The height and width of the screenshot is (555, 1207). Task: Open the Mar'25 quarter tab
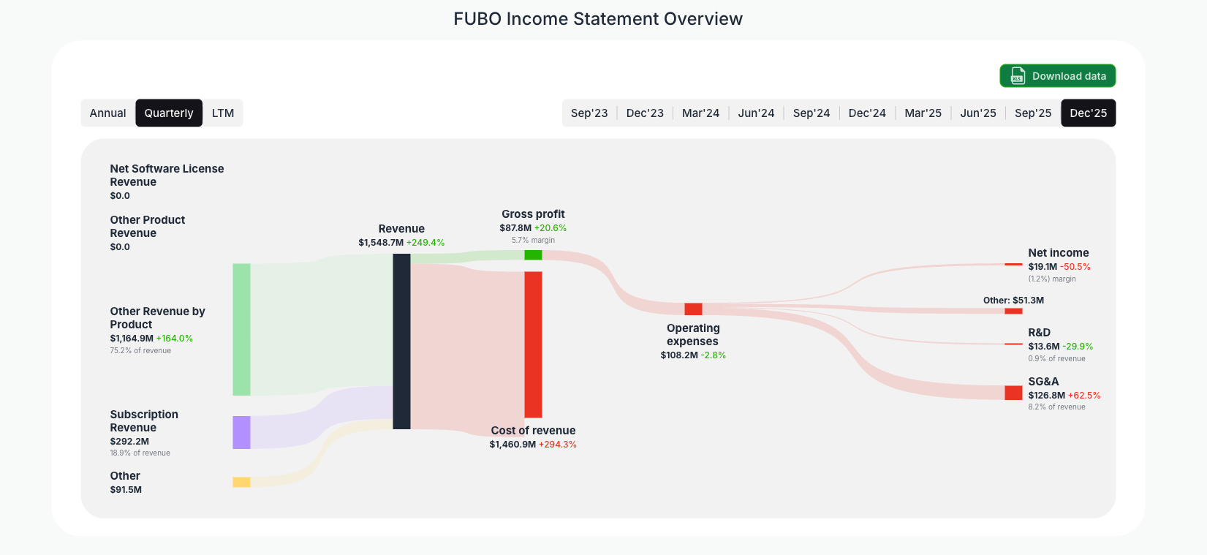coord(923,113)
